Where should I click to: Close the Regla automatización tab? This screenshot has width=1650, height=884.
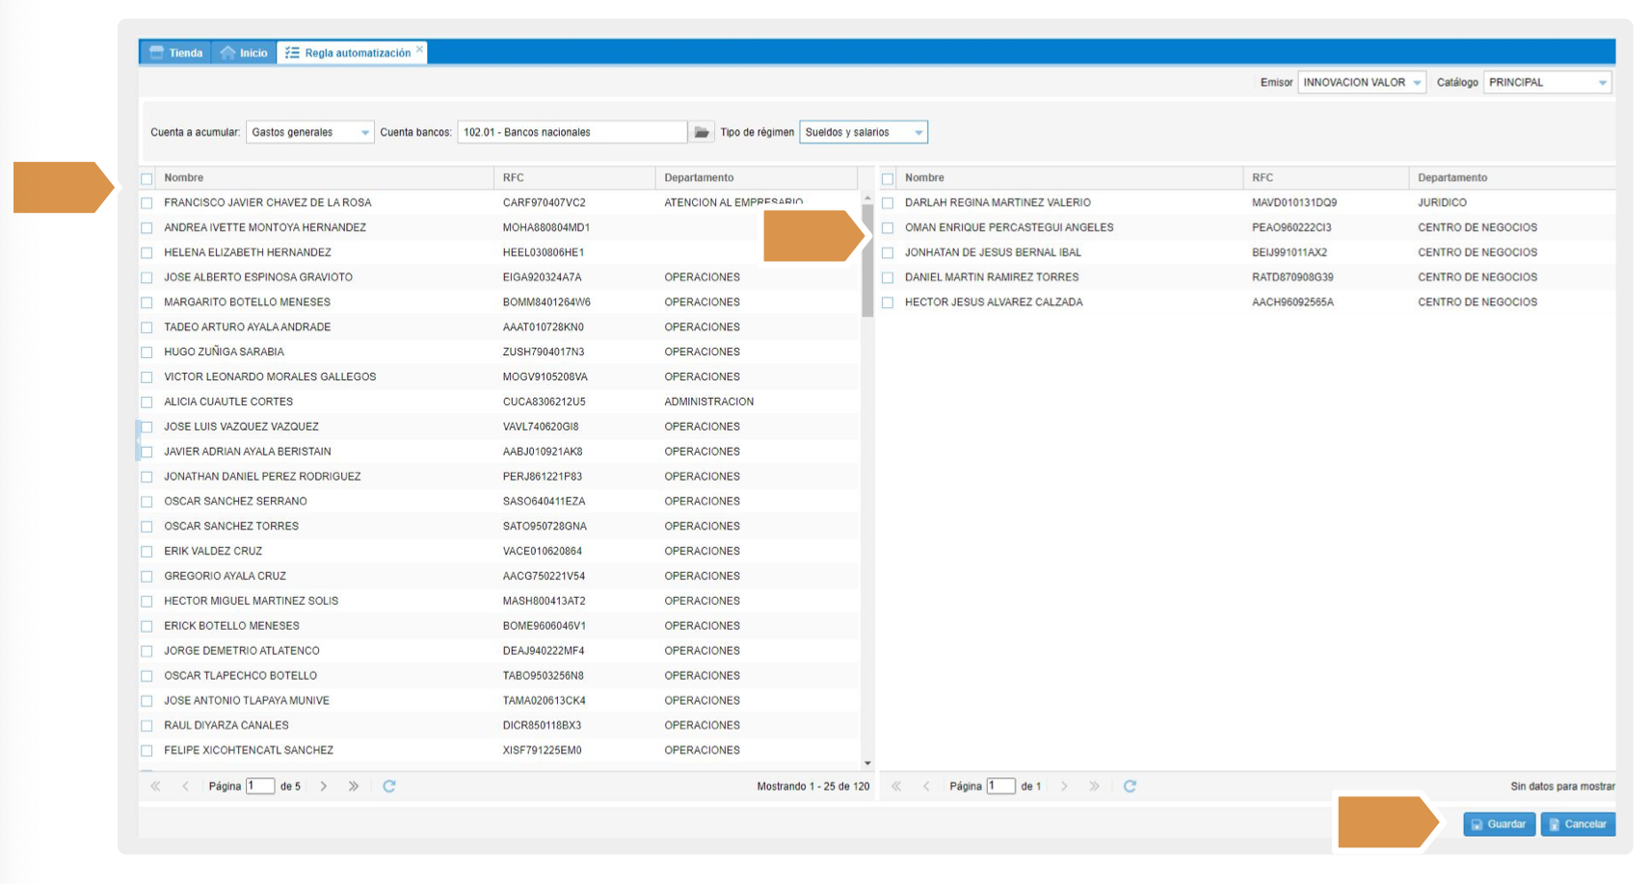tap(420, 49)
